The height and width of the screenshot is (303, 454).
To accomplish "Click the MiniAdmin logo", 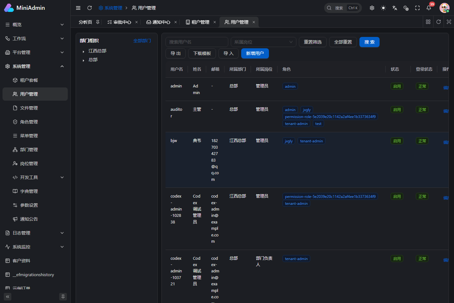I will click(x=25, y=8).
